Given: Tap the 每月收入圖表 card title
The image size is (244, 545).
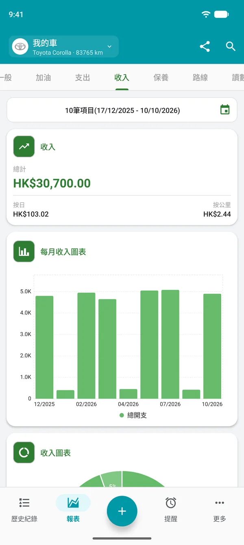Looking at the screenshot, I should [x=63, y=252].
